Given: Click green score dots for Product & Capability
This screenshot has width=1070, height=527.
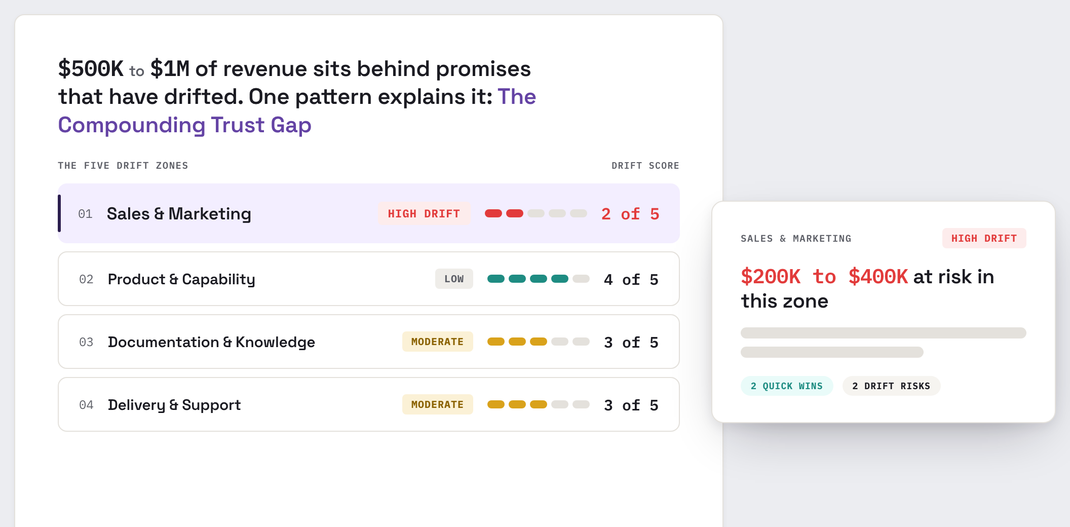Looking at the screenshot, I should pos(539,279).
